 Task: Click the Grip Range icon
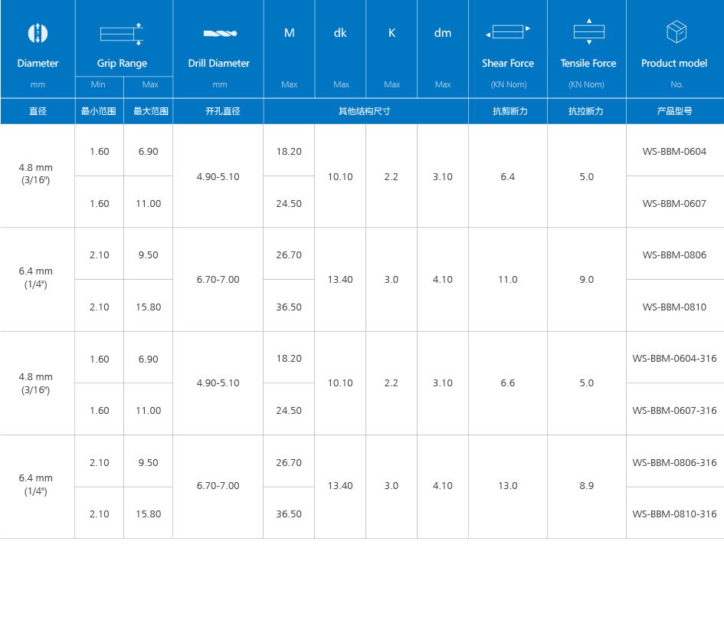tap(122, 33)
